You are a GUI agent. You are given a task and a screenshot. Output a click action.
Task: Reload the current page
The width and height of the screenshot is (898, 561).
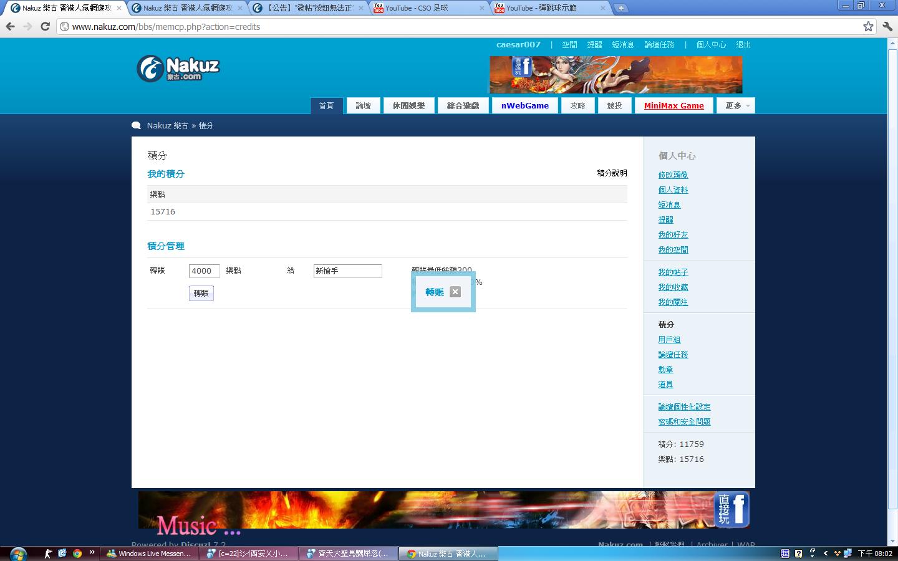[x=45, y=26]
